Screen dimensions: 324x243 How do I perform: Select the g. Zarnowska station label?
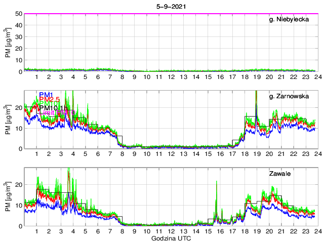click(289, 96)
